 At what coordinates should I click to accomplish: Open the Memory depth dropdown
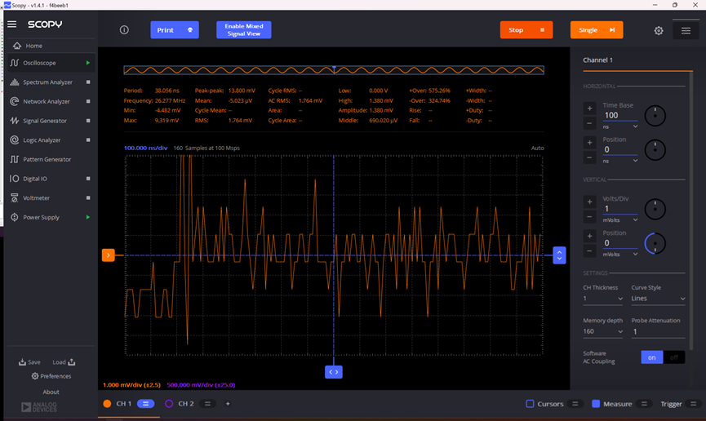[603, 331]
